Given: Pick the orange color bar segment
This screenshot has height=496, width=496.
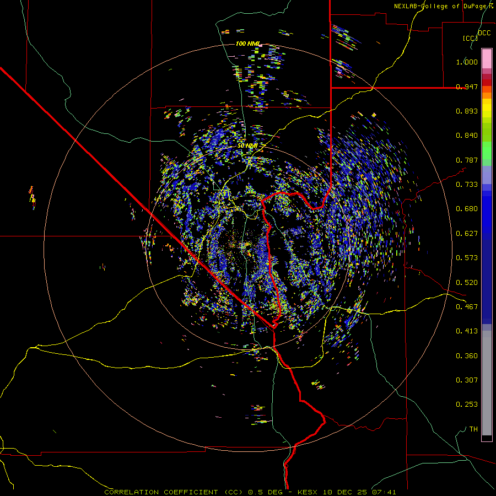Looking at the screenshot, I should pyautogui.click(x=487, y=95).
